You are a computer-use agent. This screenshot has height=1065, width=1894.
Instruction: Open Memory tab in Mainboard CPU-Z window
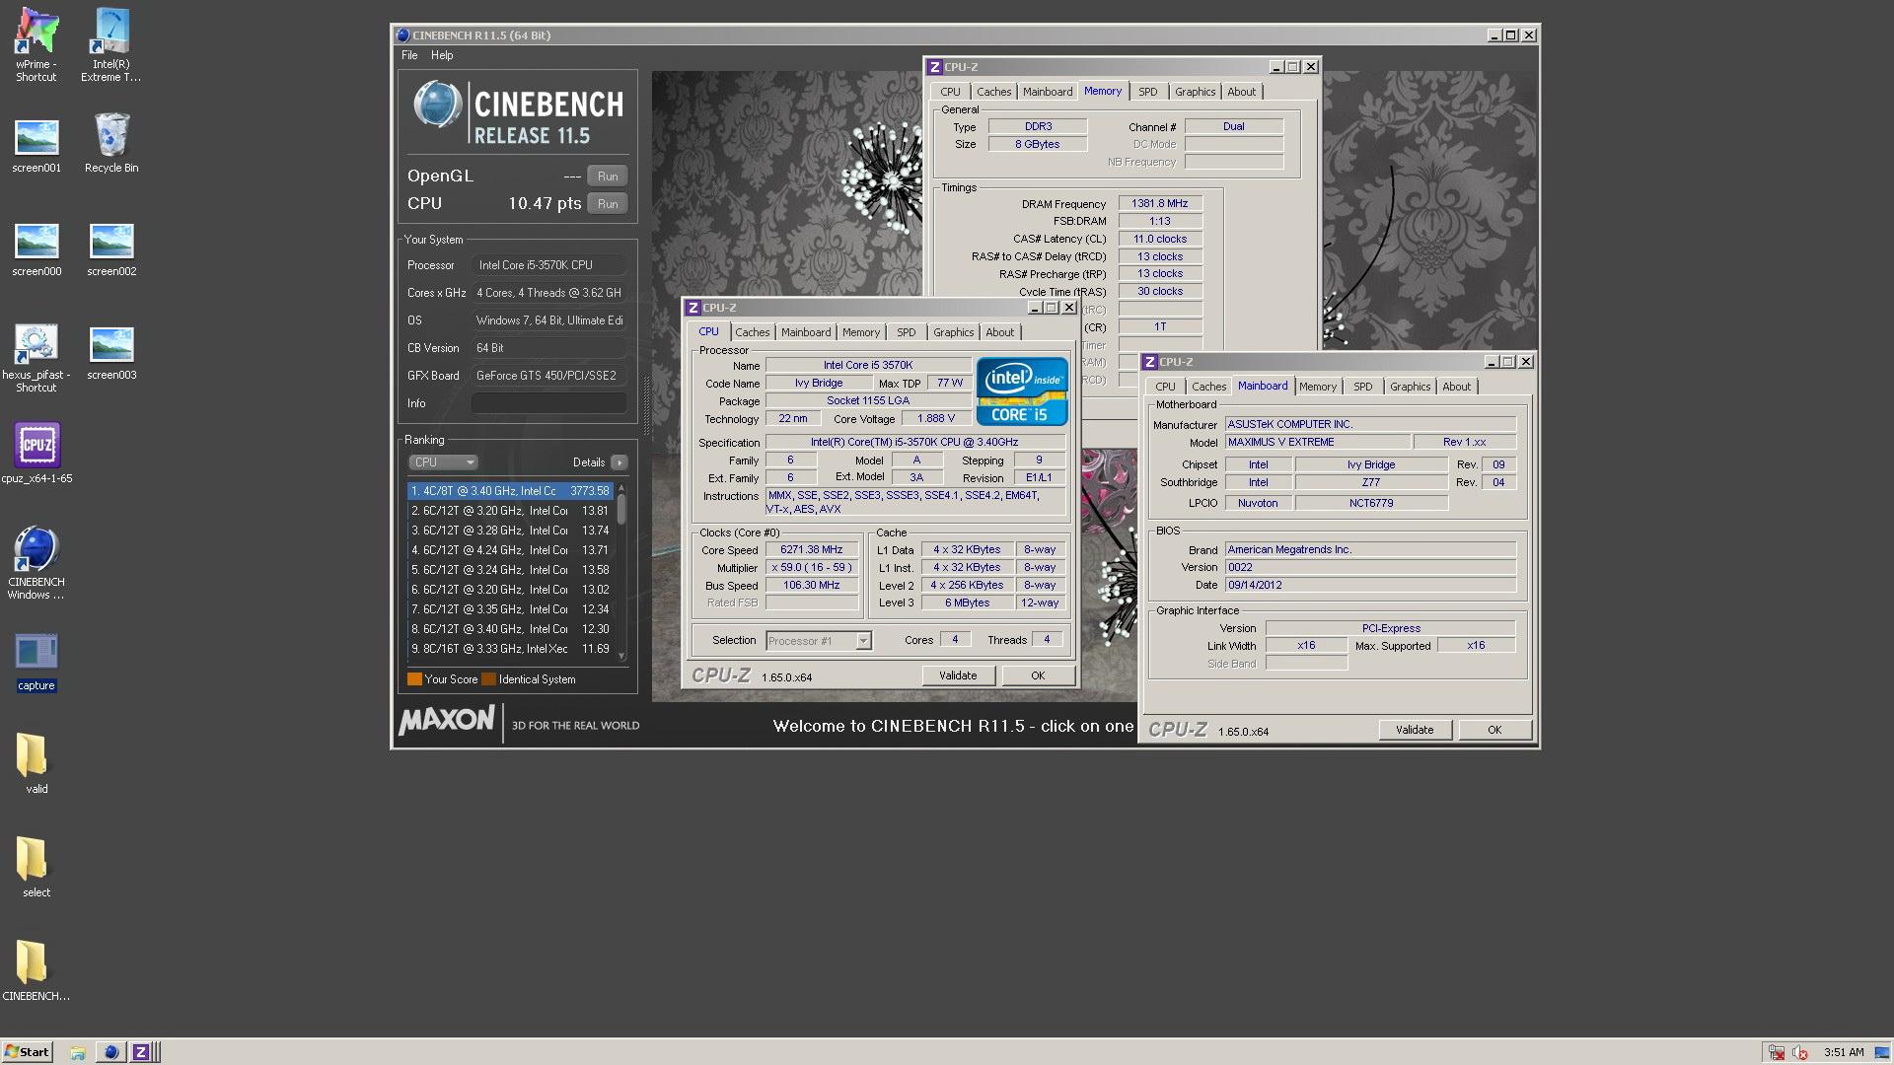(x=1318, y=387)
